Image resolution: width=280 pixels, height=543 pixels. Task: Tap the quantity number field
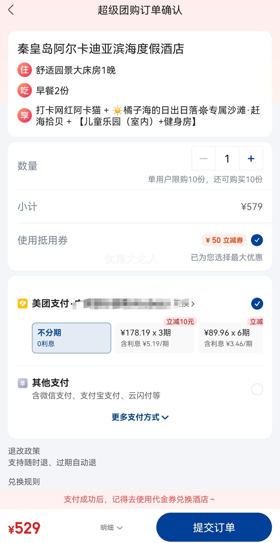(x=227, y=158)
